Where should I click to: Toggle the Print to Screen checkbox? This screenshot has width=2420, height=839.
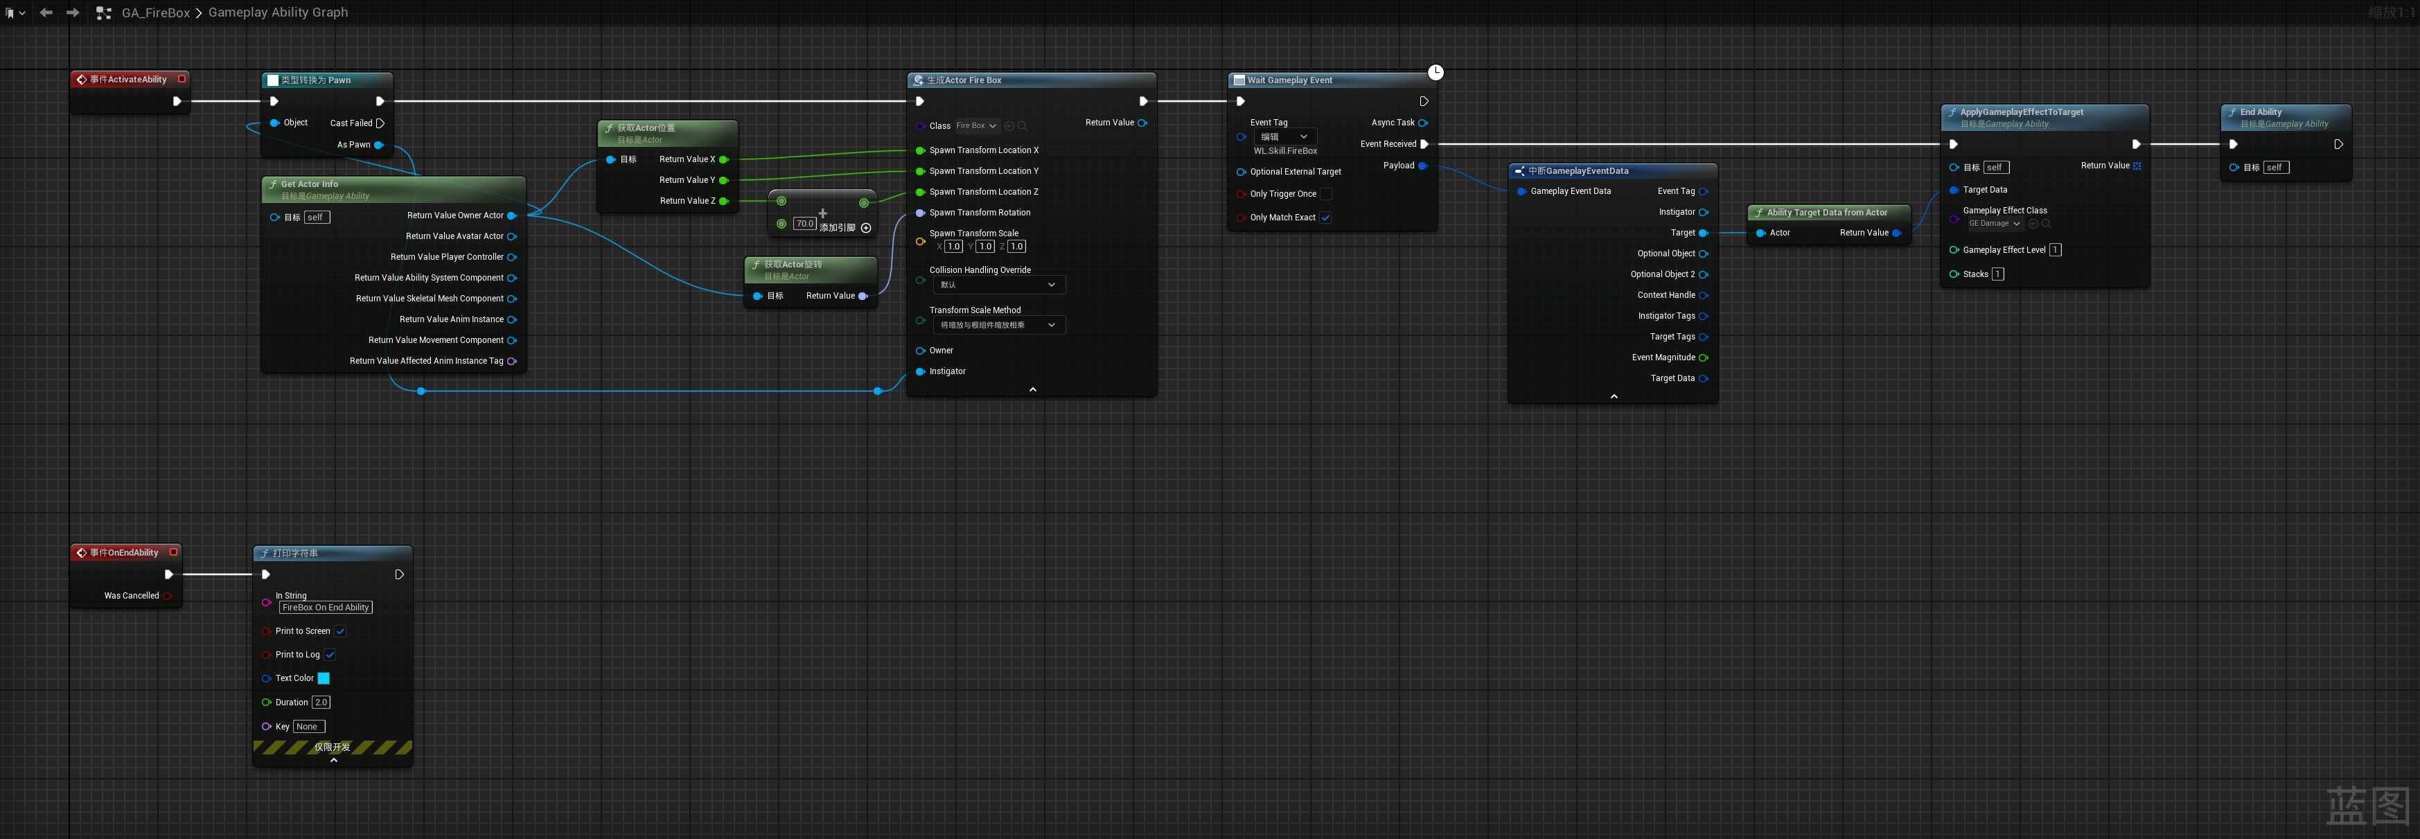(x=340, y=631)
